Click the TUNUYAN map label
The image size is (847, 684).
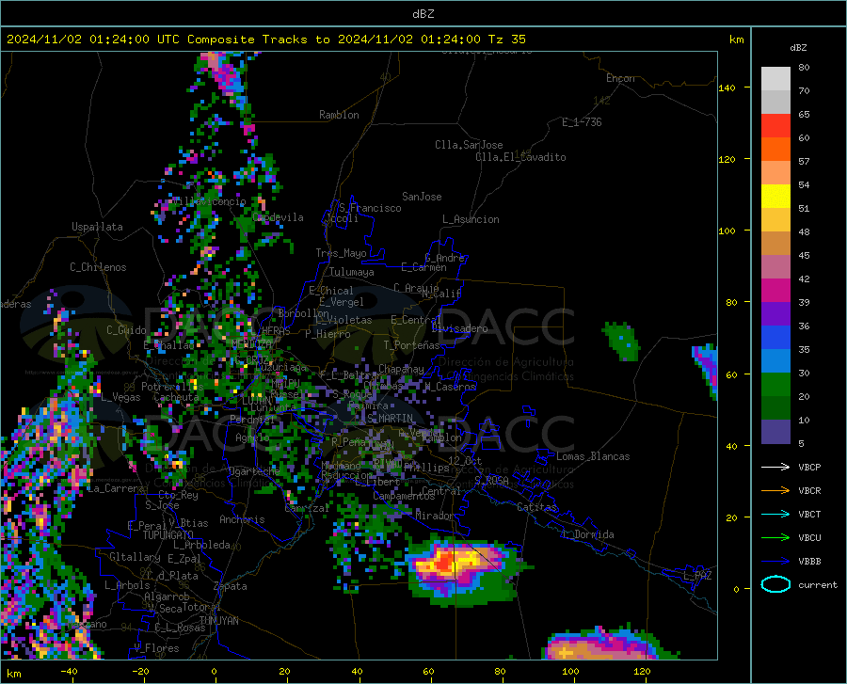pos(218,620)
